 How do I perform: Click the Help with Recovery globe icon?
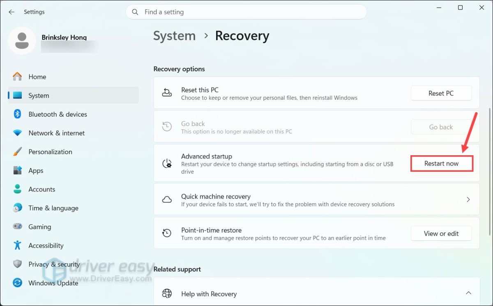pos(167,294)
